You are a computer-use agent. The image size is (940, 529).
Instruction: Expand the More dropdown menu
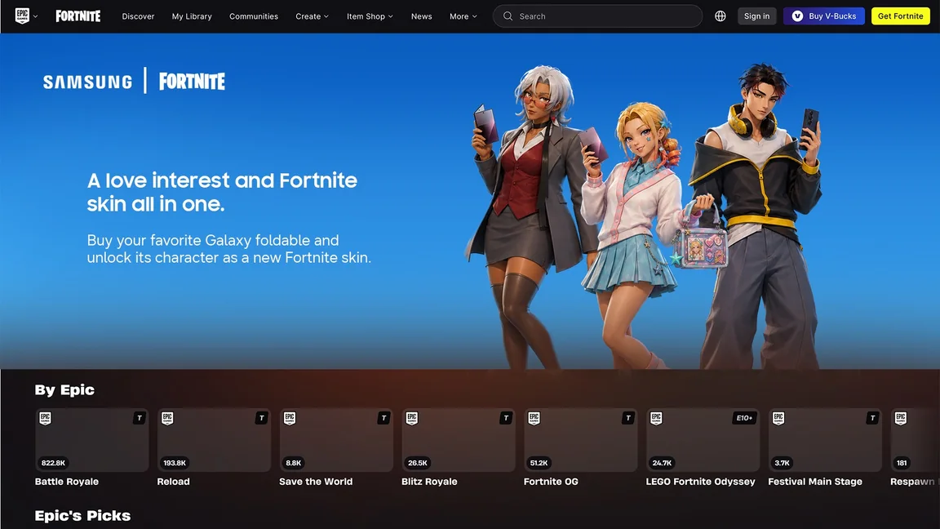(463, 16)
